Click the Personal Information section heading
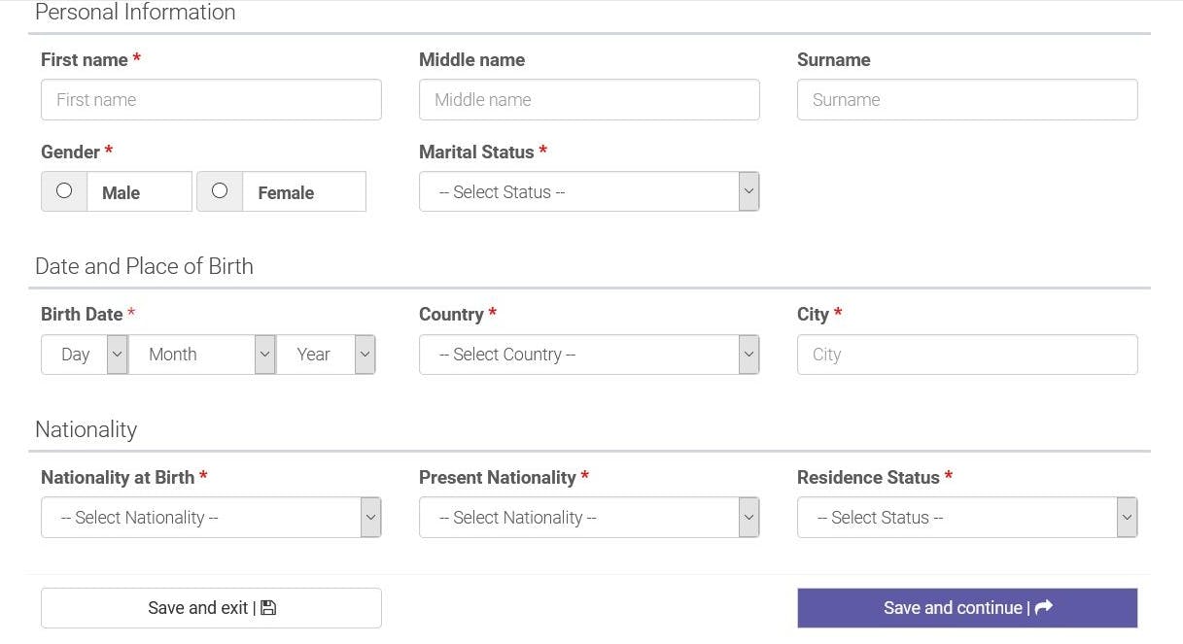 (135, 13)
